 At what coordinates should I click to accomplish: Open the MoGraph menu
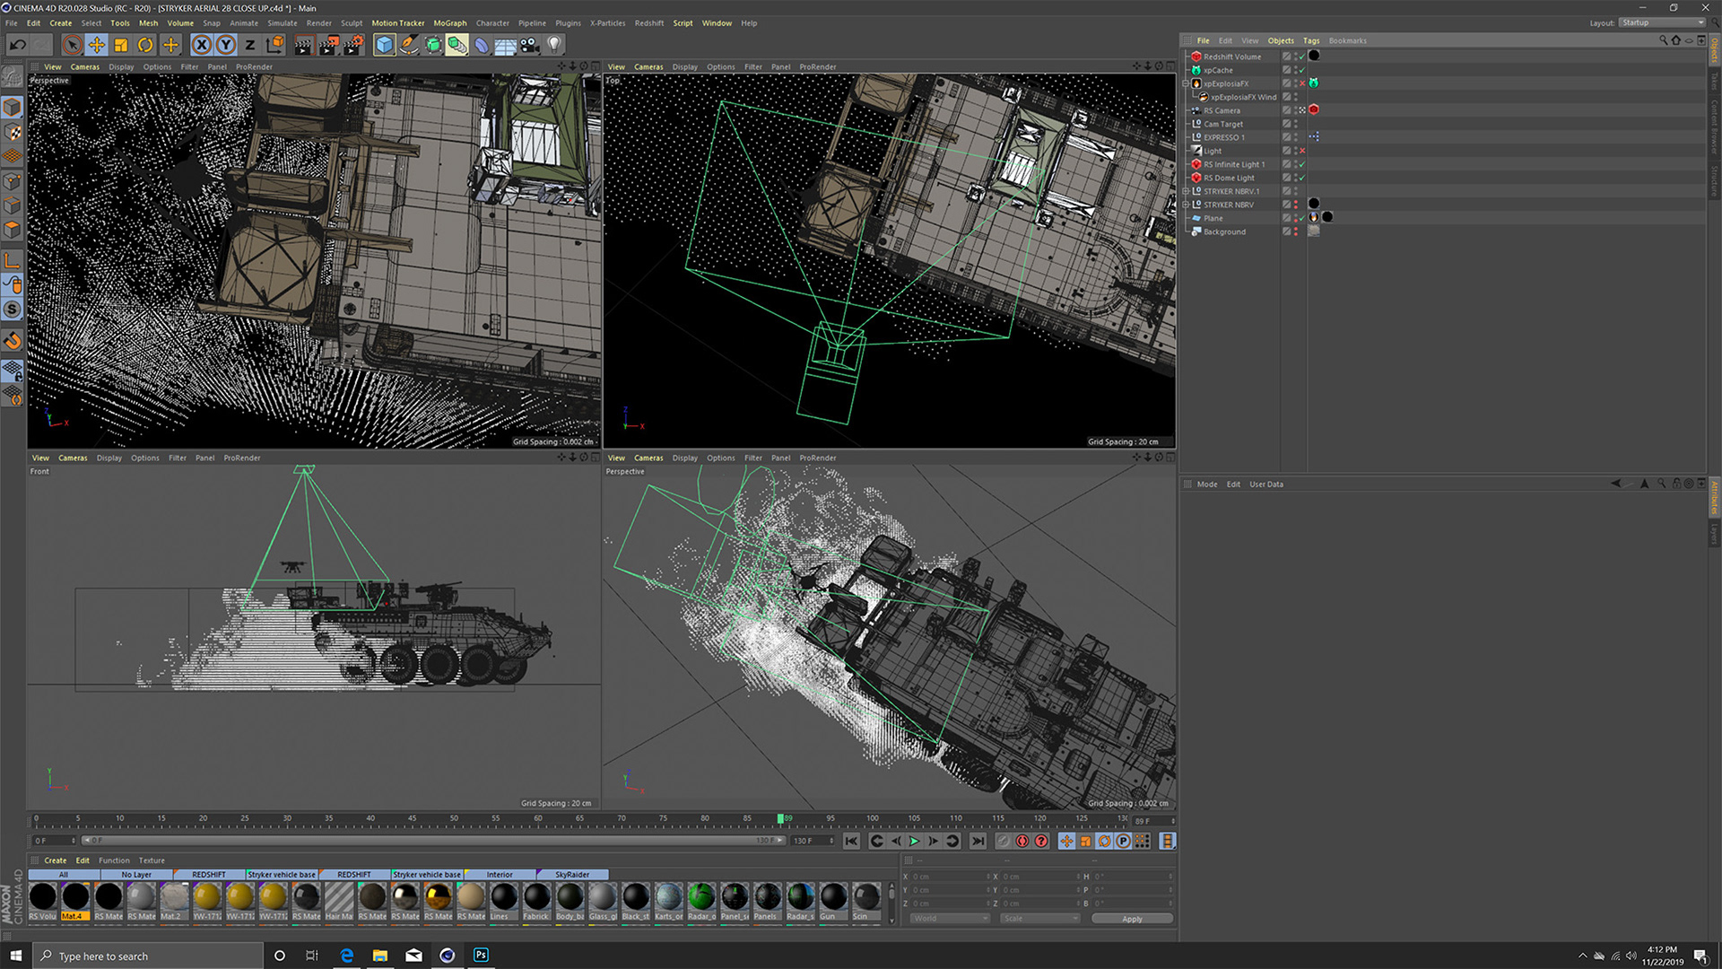[450, 23]
